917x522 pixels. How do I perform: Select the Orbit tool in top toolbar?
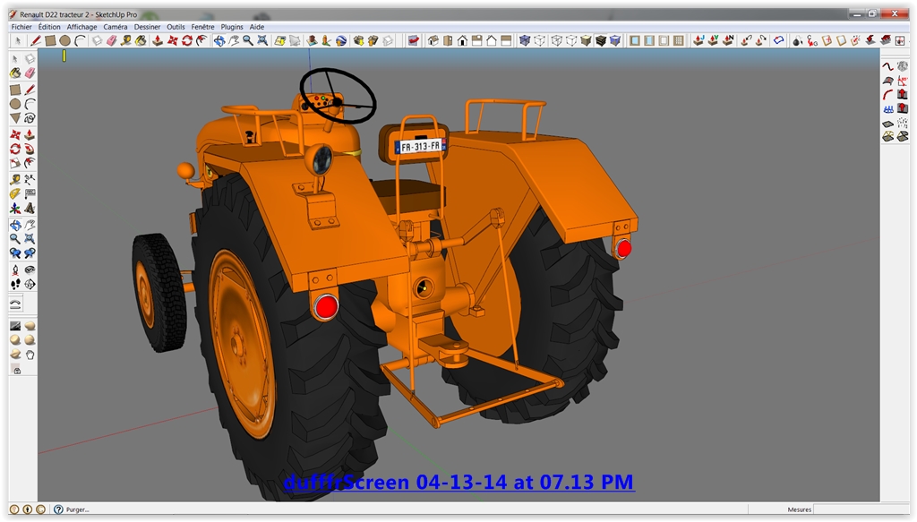[219, 40]
